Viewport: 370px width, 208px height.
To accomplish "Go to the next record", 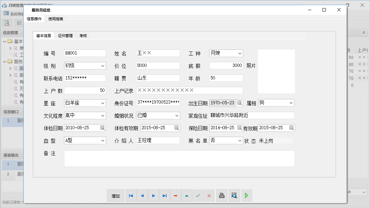I will click(153, 196).
